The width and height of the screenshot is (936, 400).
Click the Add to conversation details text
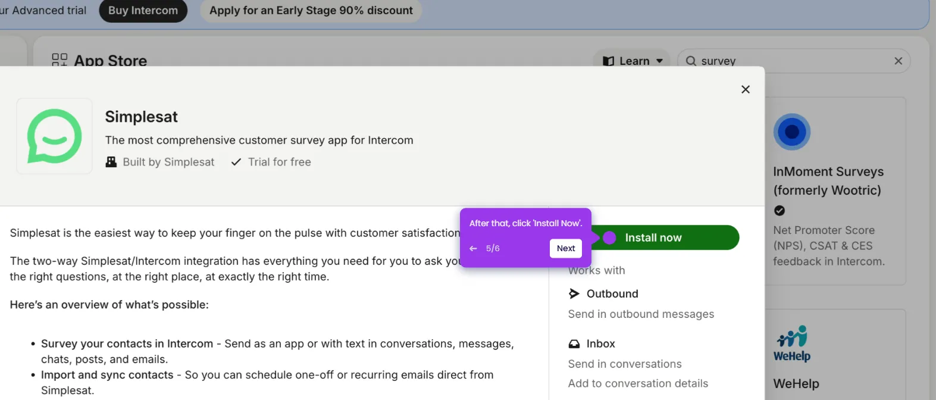click(x=638, y=383)
